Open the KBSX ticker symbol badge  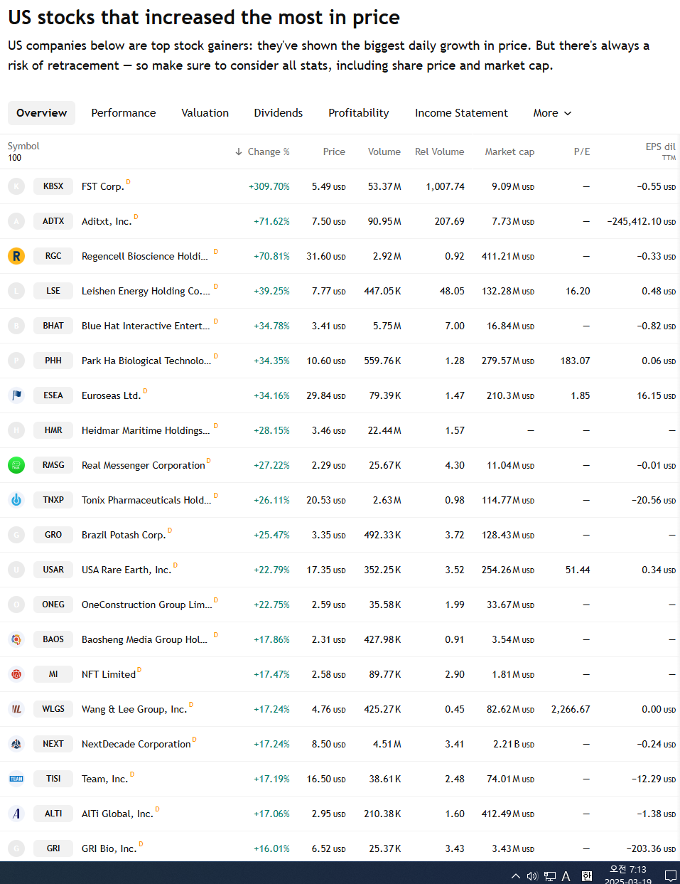point(53,186)
